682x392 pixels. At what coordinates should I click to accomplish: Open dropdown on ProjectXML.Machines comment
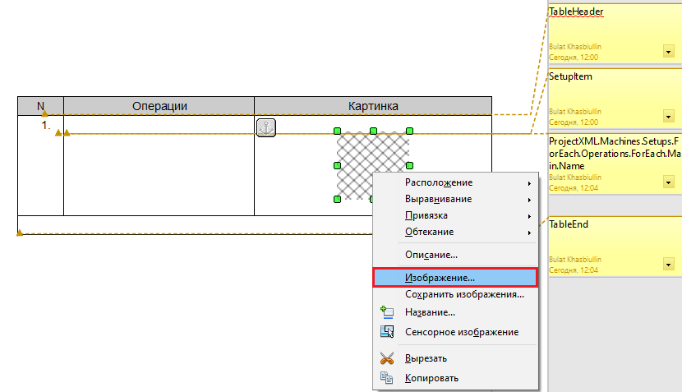coord(667,182)
